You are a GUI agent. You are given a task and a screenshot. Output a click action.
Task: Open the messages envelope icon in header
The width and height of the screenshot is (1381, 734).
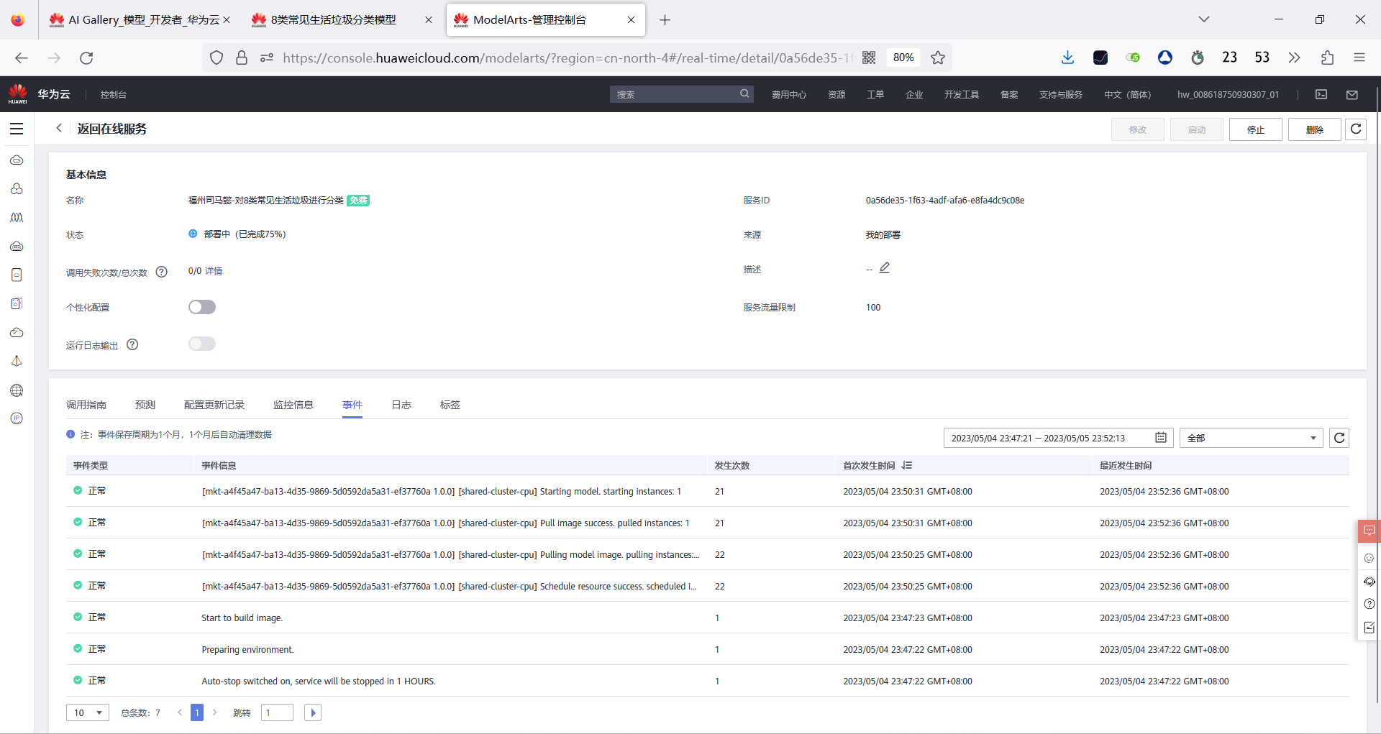1352,94
